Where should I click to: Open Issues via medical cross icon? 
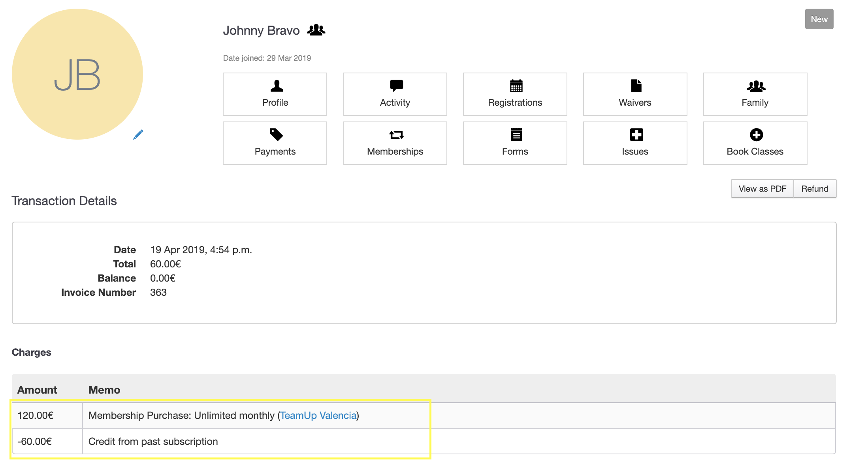point(635,143)
